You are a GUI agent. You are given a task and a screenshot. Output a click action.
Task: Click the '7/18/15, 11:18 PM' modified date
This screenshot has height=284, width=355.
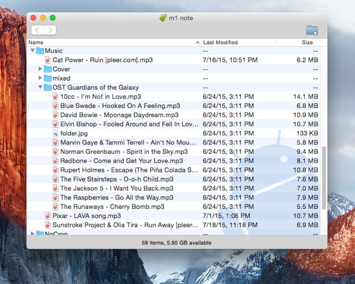pos(230,225)
